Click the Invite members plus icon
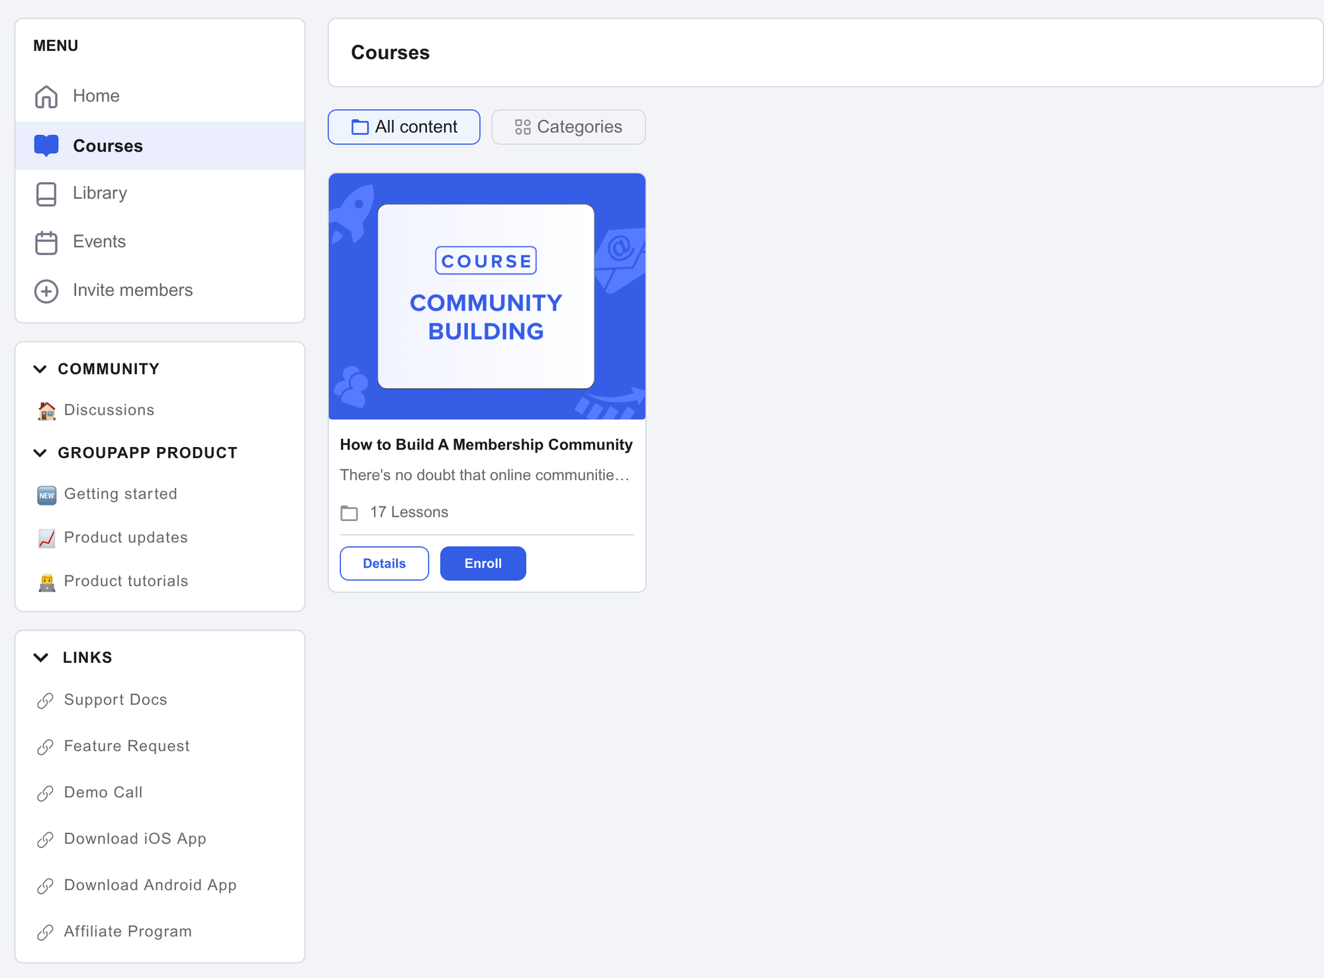 point(46,291)
